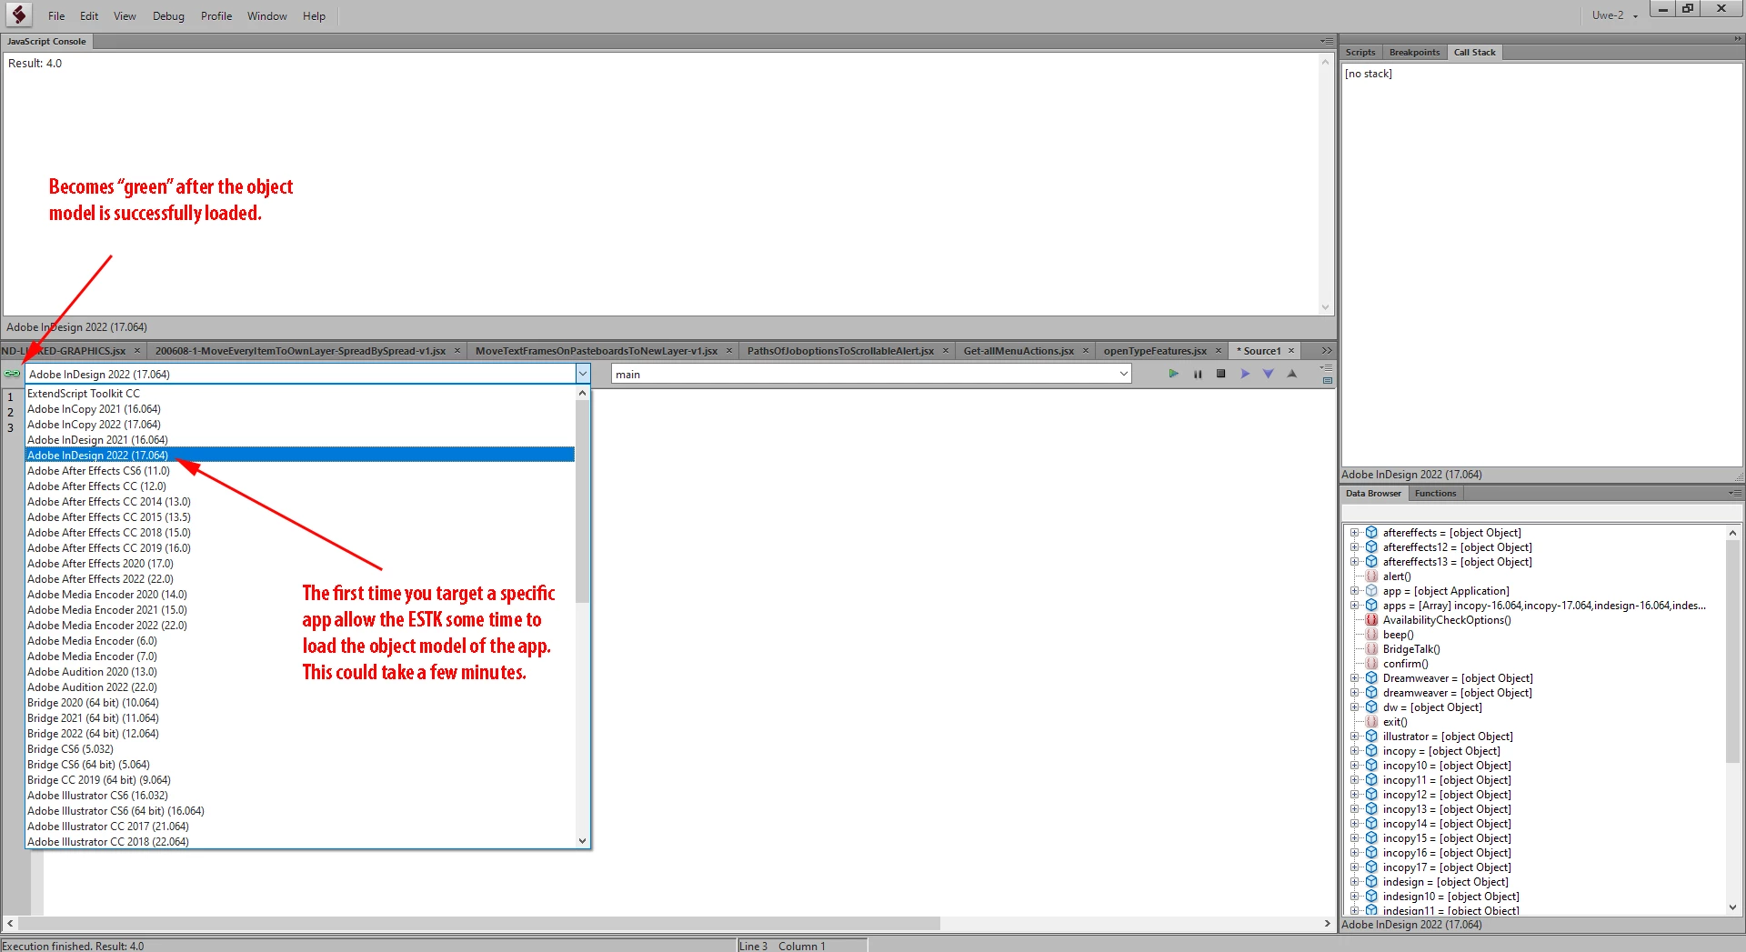Click the Data Browser input field

pos(1541,514)
